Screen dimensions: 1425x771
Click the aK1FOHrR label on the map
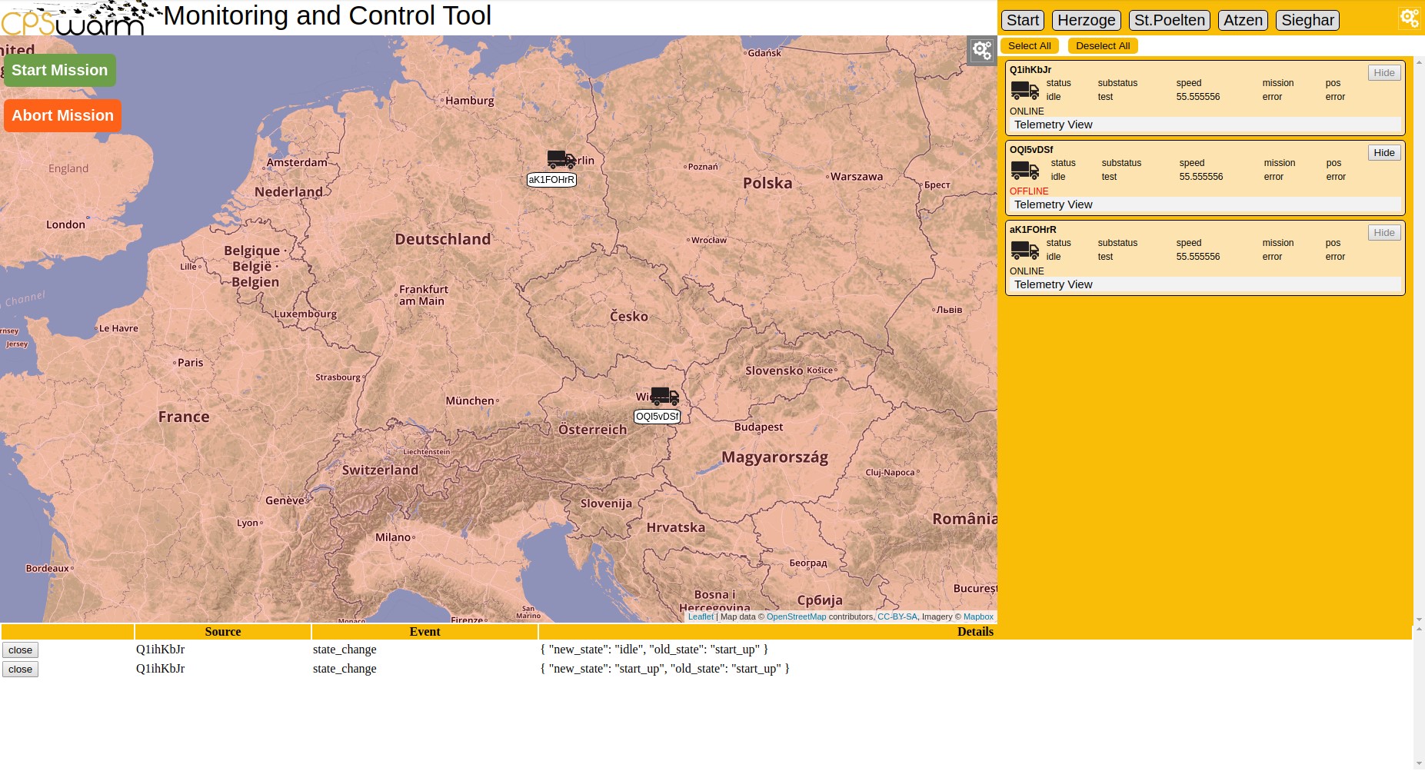click(551, 180)
